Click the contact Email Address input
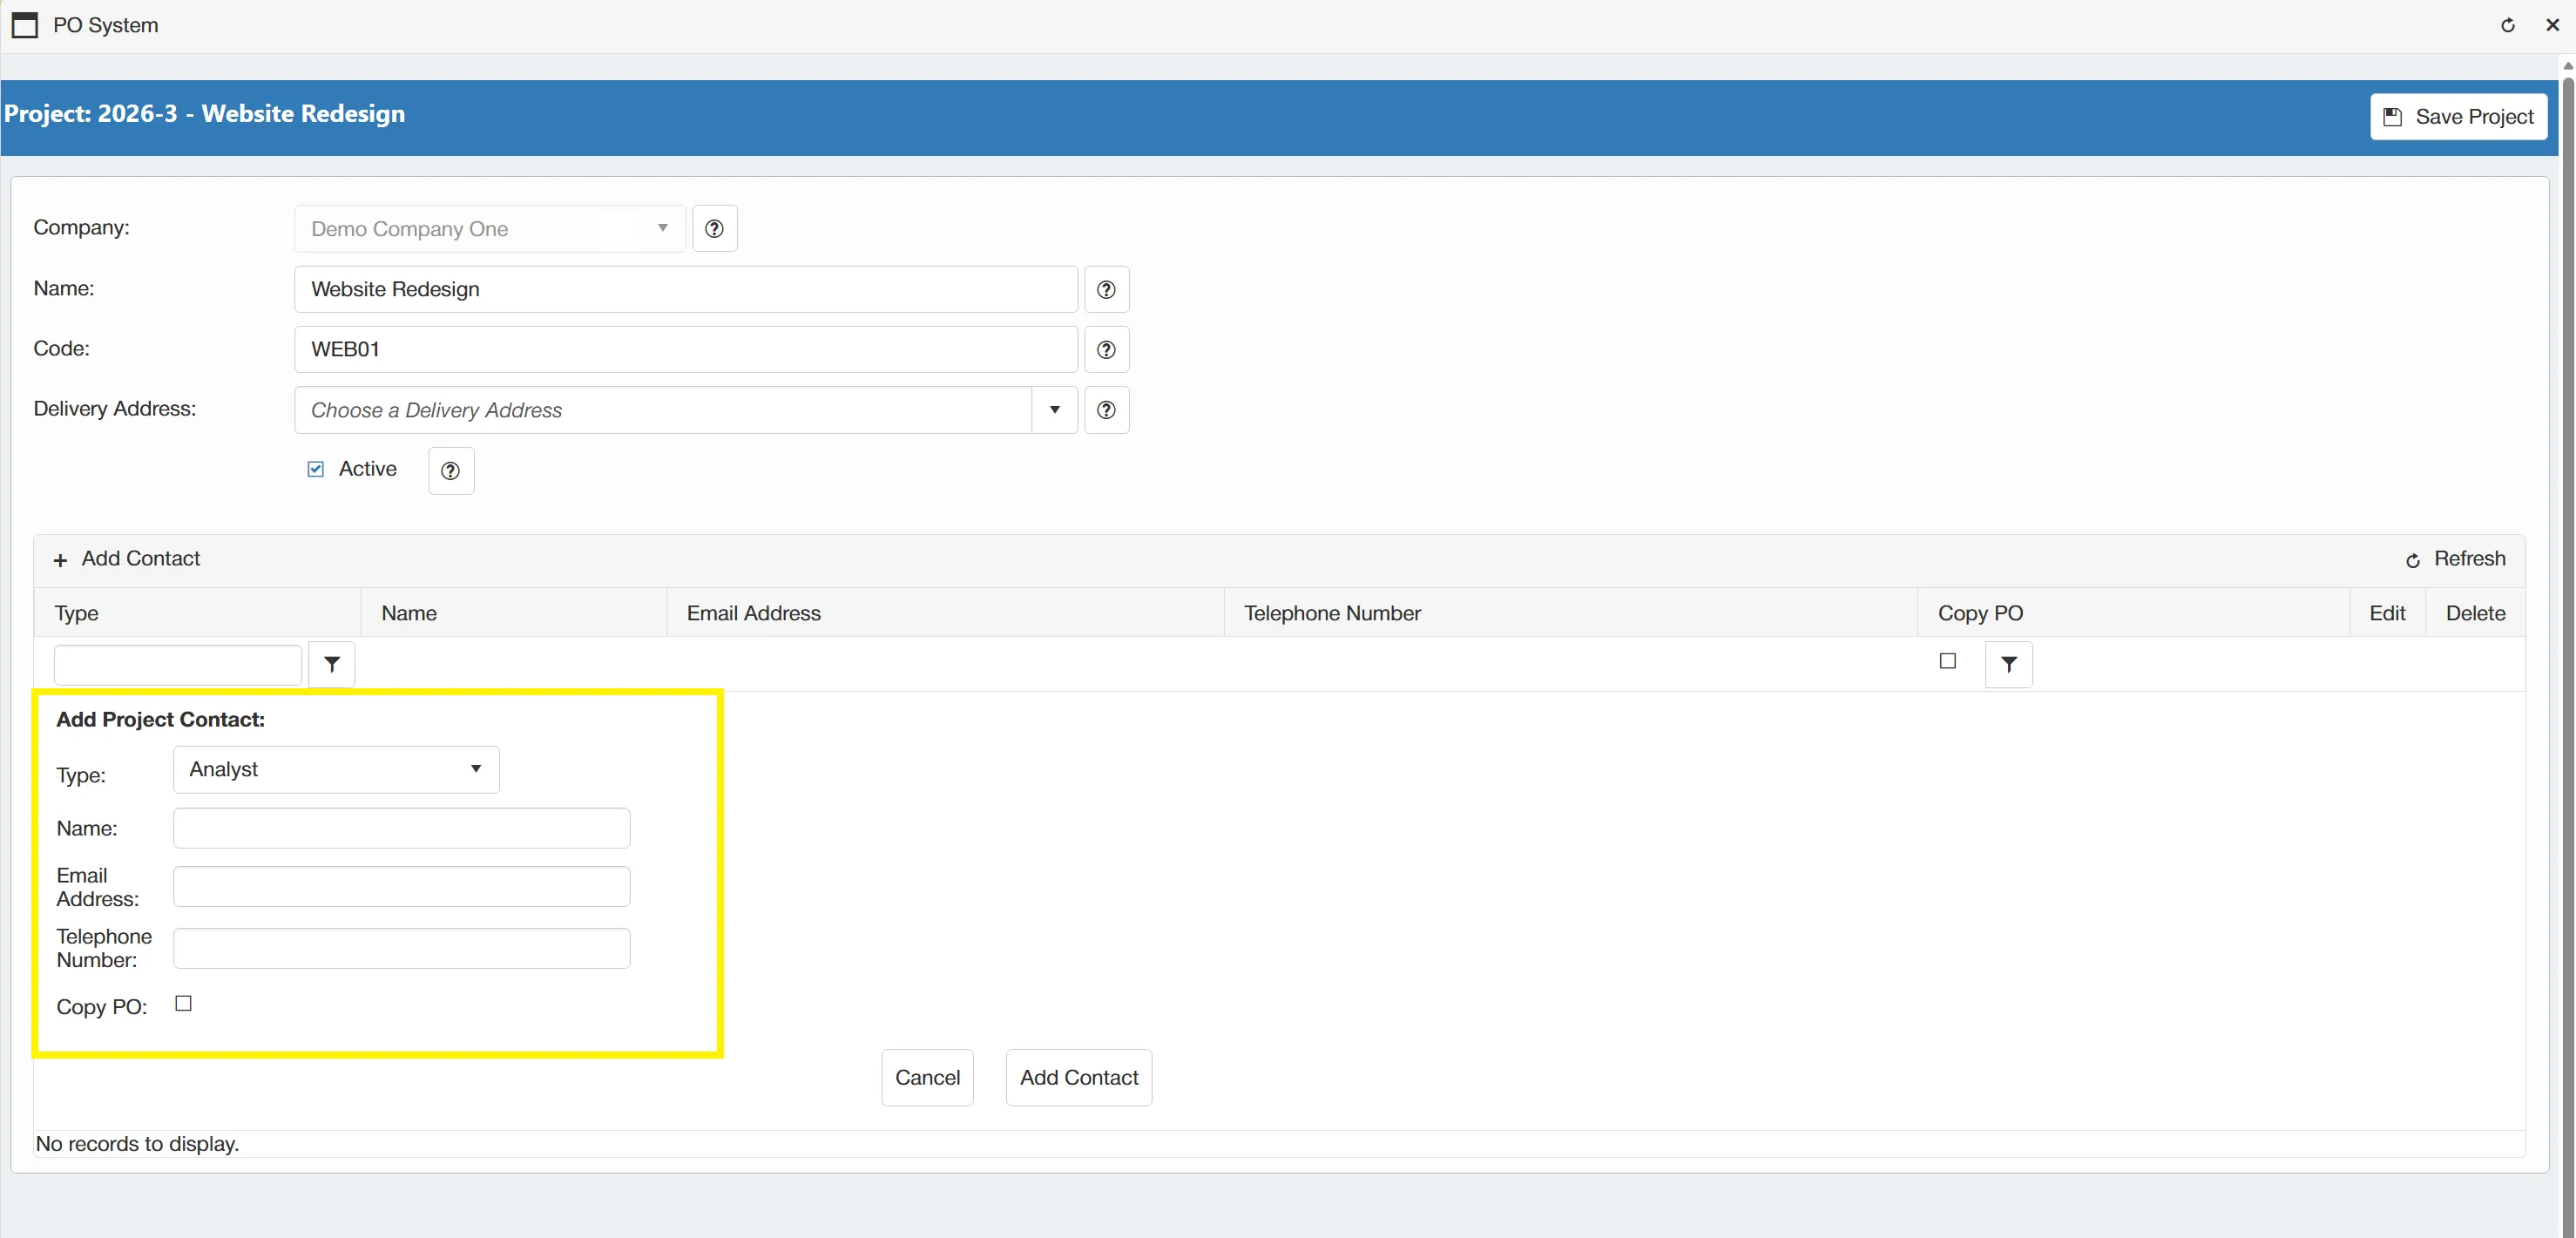 pyautogui.click(x=401, y=886)
